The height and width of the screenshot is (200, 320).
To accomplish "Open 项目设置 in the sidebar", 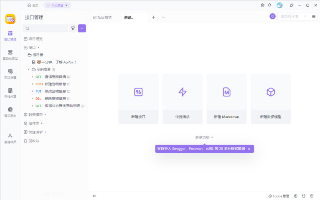I will 10,74.
